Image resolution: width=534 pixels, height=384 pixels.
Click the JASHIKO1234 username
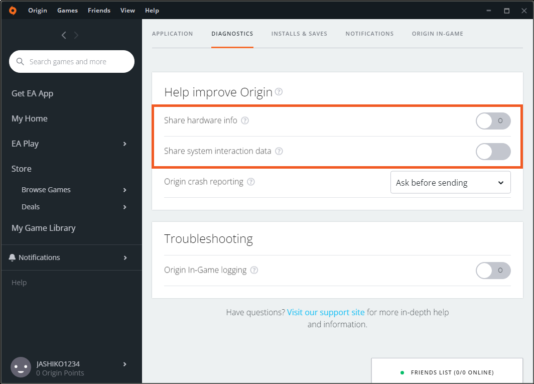[x=58, y=364]
